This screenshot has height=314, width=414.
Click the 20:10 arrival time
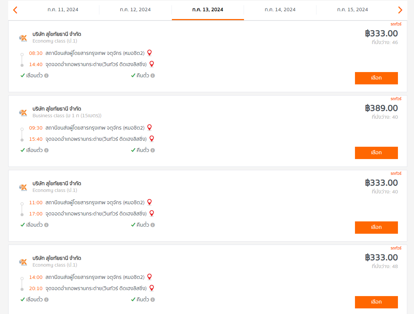click(x=35, y=288)
